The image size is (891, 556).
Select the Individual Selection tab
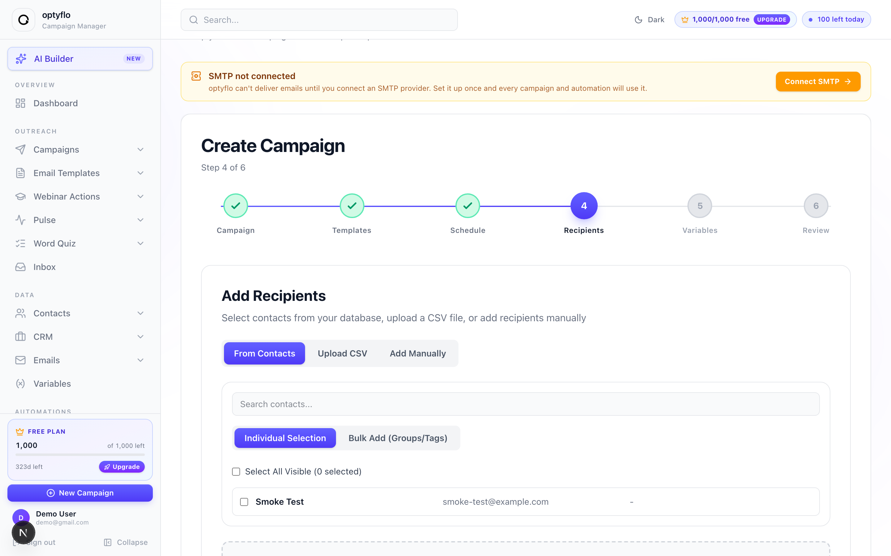click(285, 438)
